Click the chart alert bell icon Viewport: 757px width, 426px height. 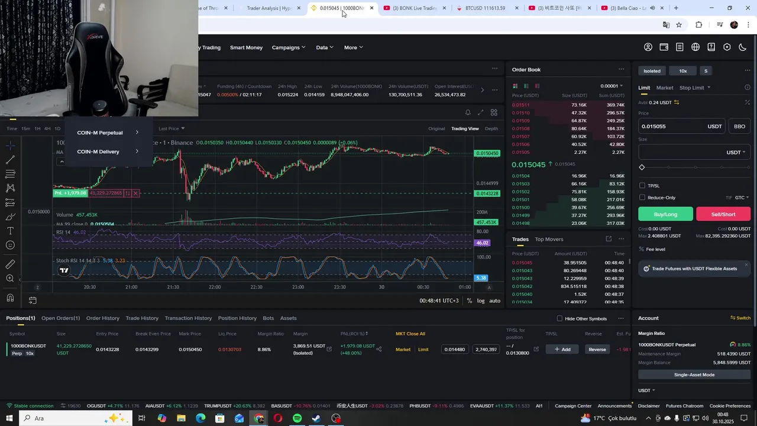pyautogui.click(x=468, y=112)
